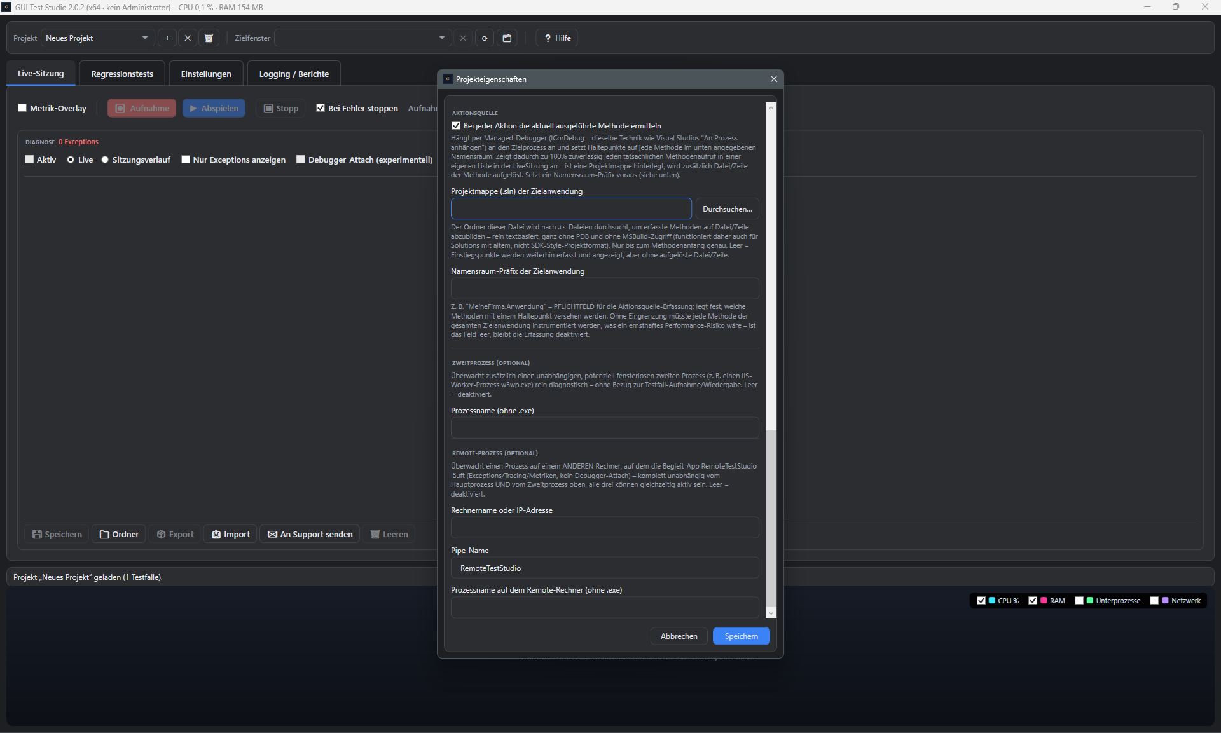The width and height of the screenshot is (1221, 733).
Task: Open Hilfe with the question mark
Action: coord(557,38)
